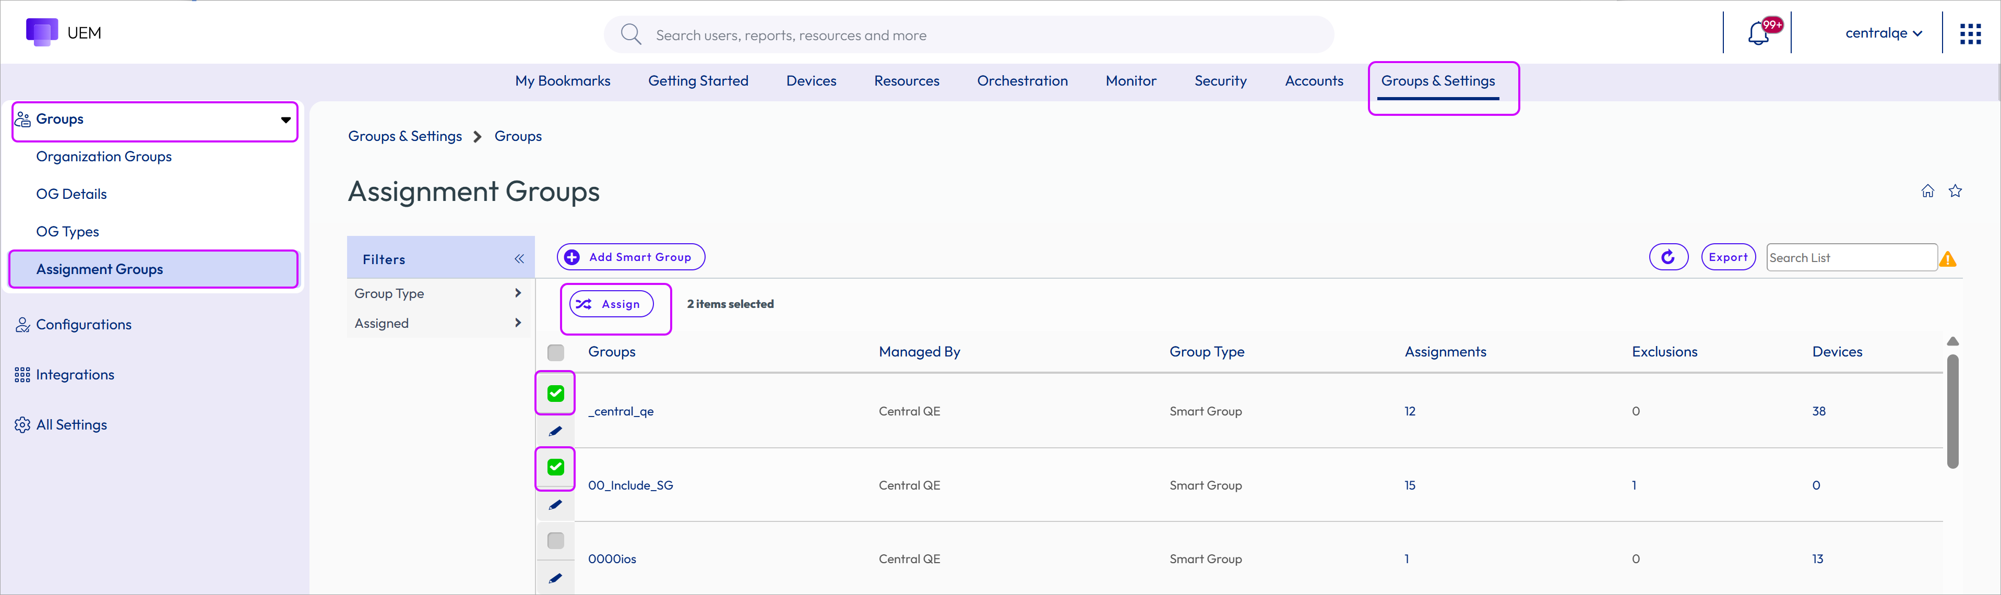Screen dimensions: 2001x595
Task: Bookmark page with the star icon
Action: point(1955,191)
